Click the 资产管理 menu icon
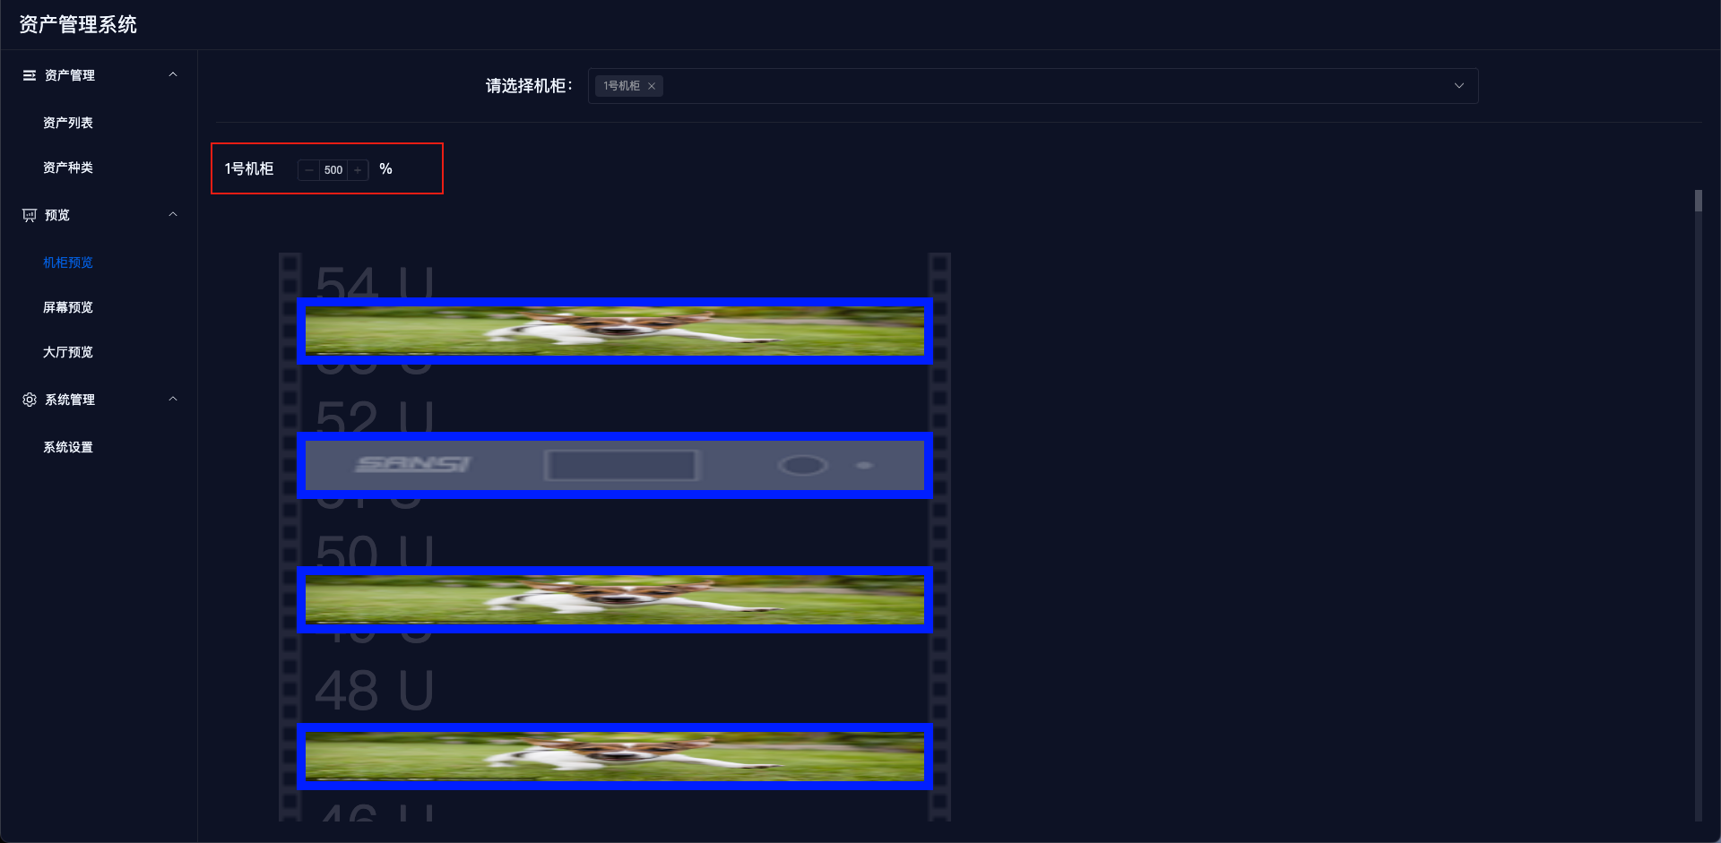 [x=30, y=75]
